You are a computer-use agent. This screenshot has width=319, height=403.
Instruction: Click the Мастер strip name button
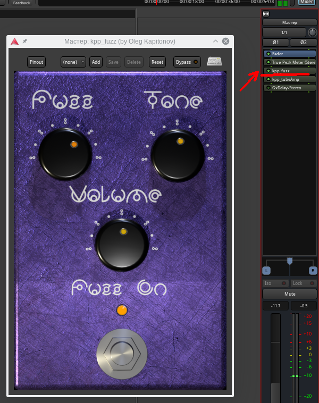(x=289, y=22)
